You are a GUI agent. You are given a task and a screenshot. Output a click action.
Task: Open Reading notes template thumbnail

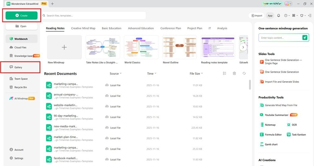tap(218, 47)
